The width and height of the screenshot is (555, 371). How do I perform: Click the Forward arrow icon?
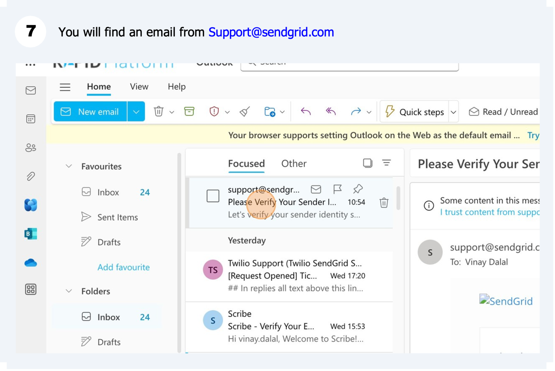coord(356,111)
